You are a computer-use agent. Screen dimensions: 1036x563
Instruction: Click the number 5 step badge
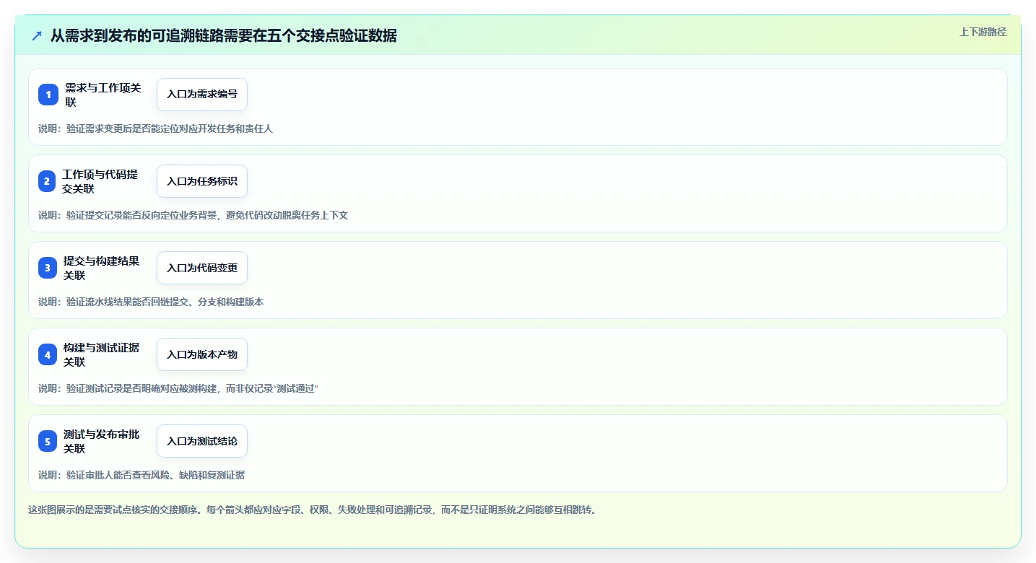(47, 441)
